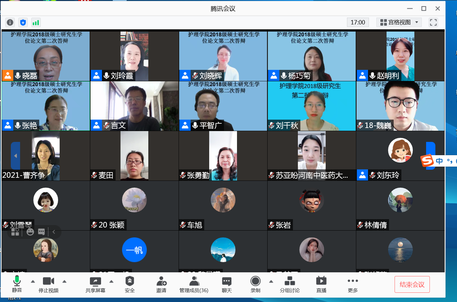Check the green network signal icon
This screenshot has height=302, width=457.
(x=36, y=22)
